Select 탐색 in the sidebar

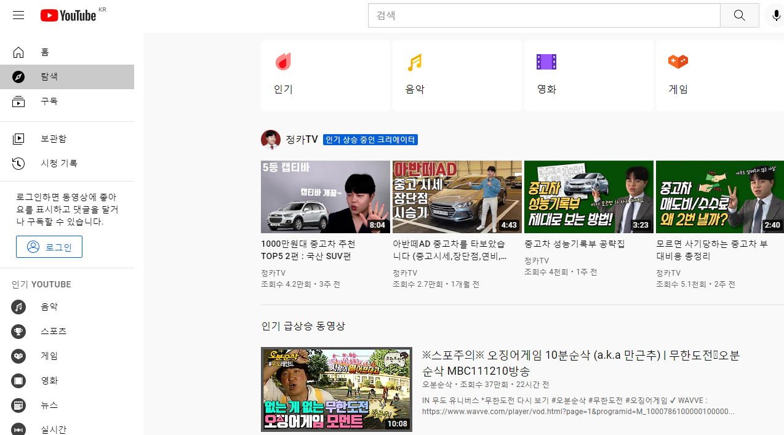coord(67,77)
